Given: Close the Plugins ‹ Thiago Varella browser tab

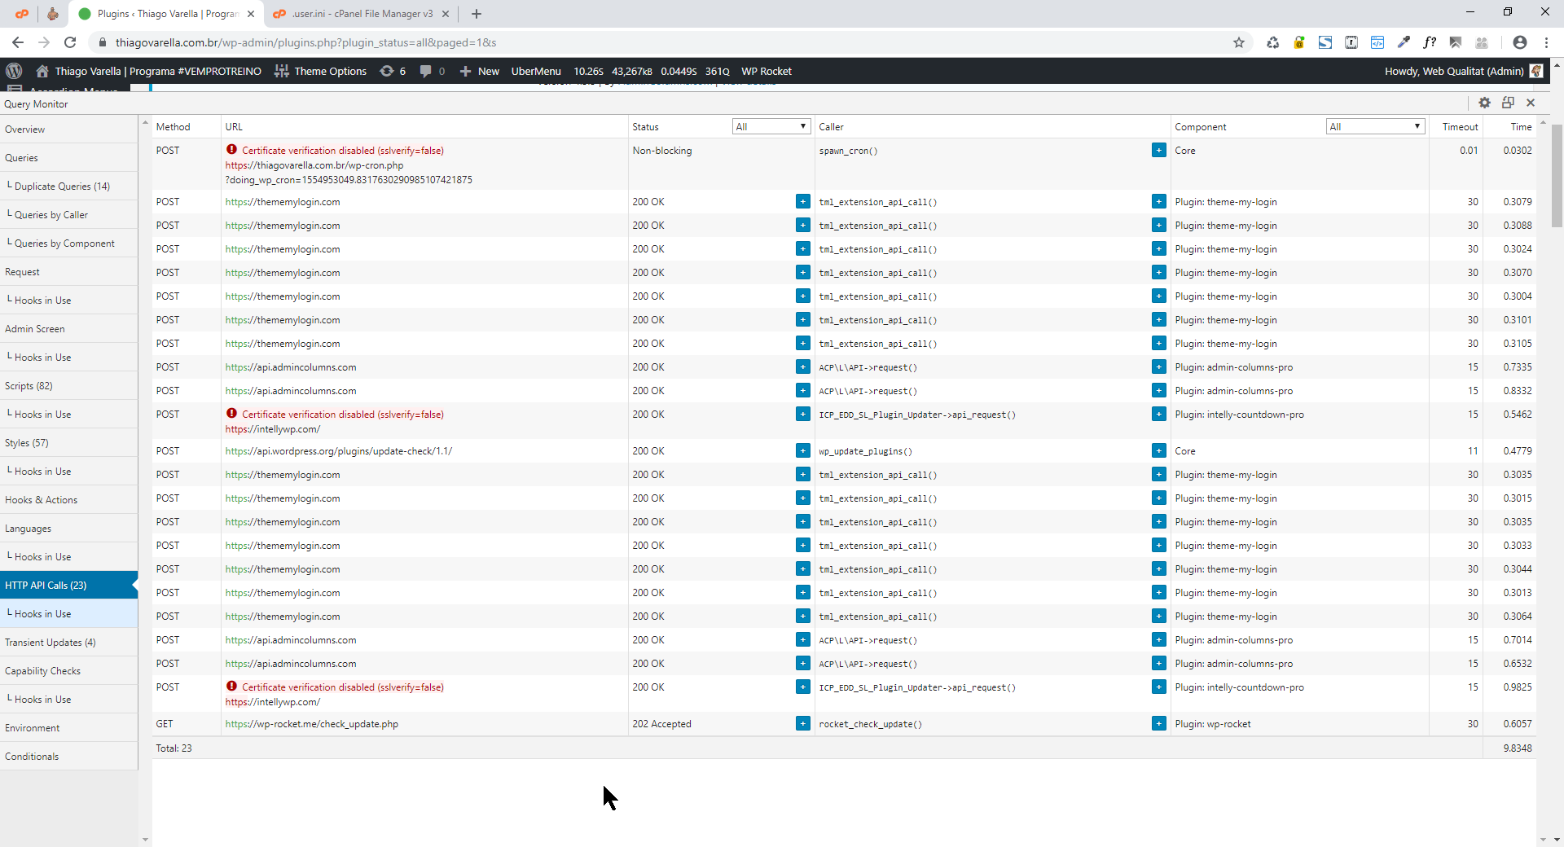Looking at the screenshot, I should click(x=251, y=14).
